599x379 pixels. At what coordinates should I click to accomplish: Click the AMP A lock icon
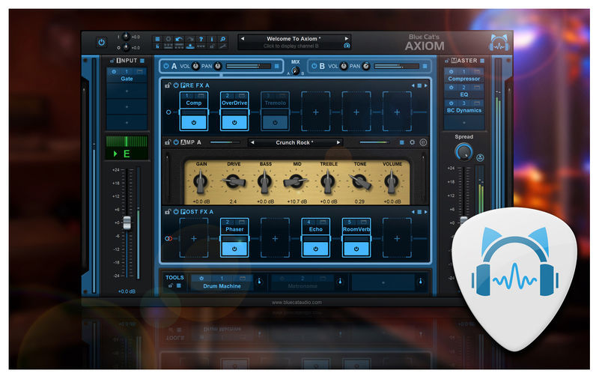tap(167, 142)
